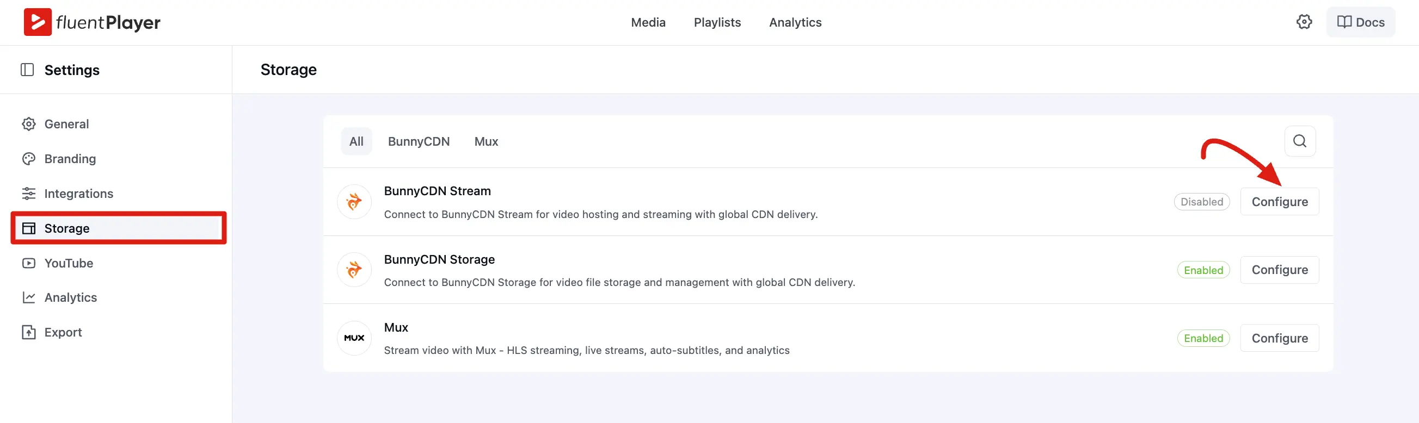This screenshot has width=1419, height=423.
Task: Click the Storage page heading
Action: [x=288, y=70]
